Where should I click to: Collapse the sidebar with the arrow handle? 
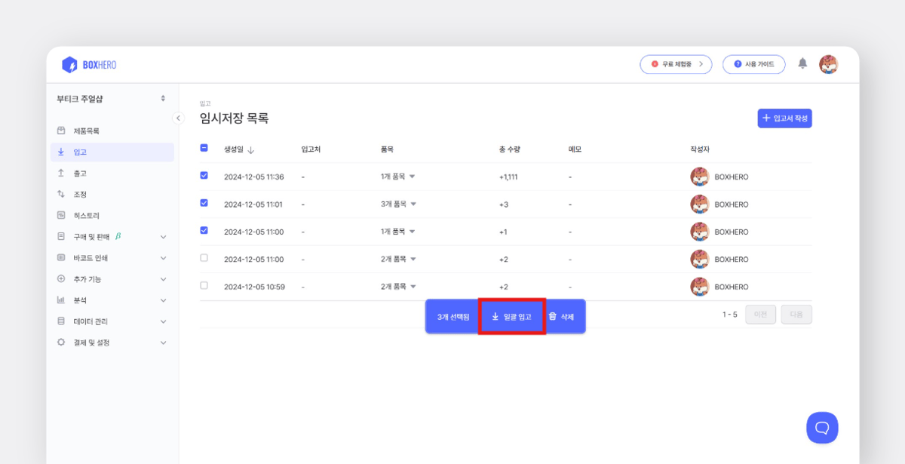point(179,118)
